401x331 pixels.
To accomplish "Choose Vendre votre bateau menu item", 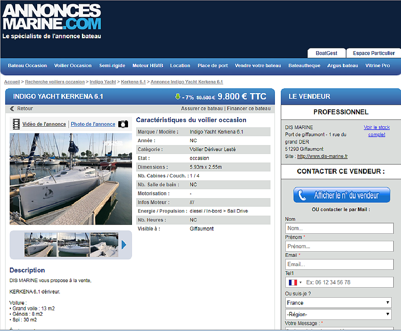I will pyautogui.click(x=258, y=66).
